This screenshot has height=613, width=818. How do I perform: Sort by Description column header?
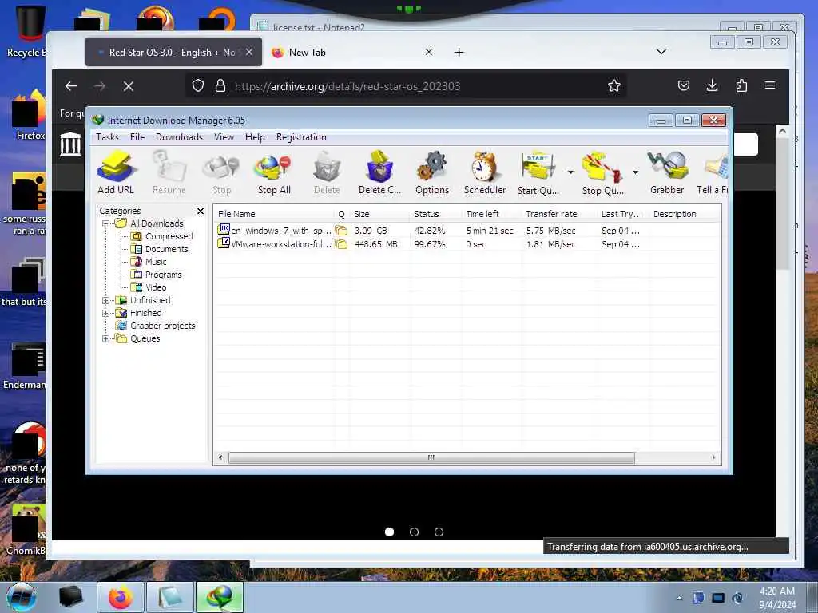click(685, 214)
